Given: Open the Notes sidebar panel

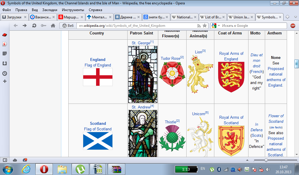Looking at the screenshot, I should (x=5, y=54).
